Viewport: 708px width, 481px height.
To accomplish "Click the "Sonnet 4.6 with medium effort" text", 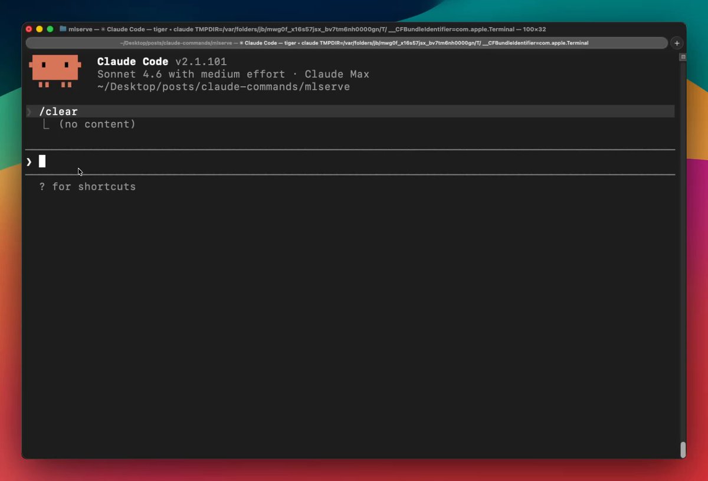I will 191,74.
